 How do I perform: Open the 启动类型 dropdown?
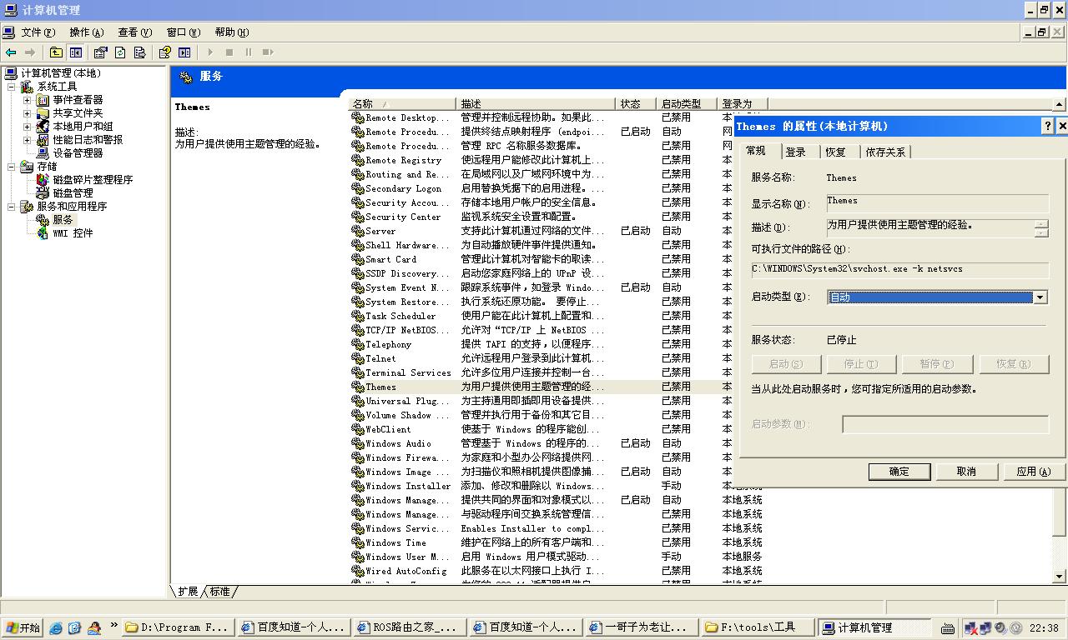[x=1040, y=297]
